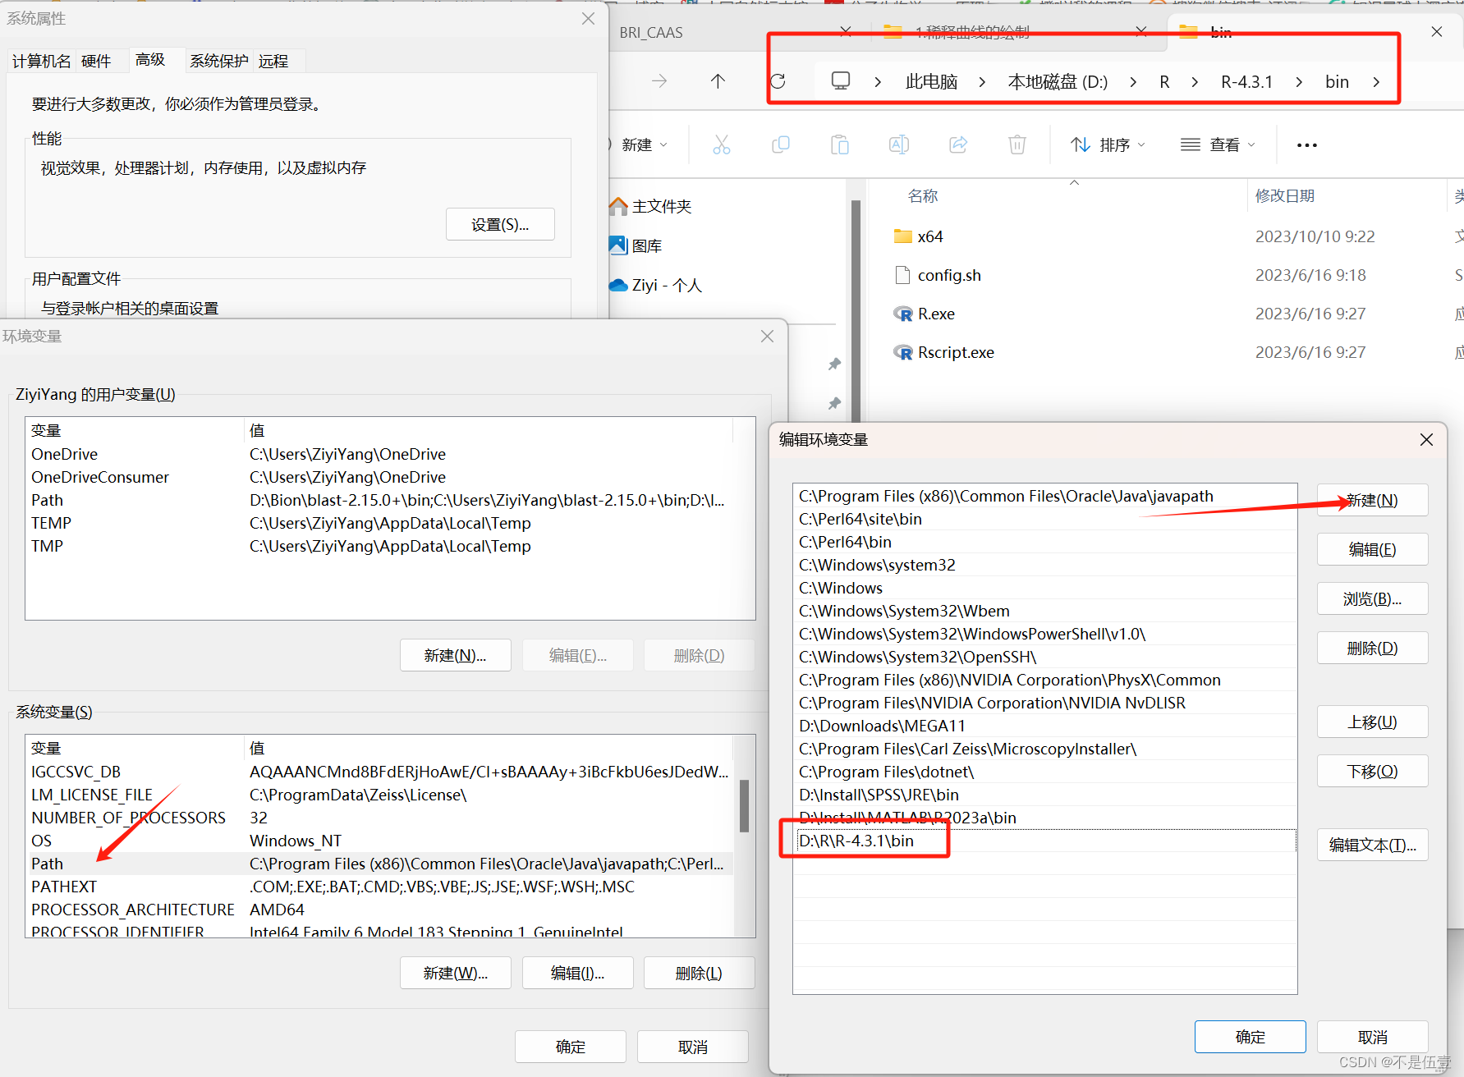
Task: Switch to the 硬件 tab
Action: (96, 61)
